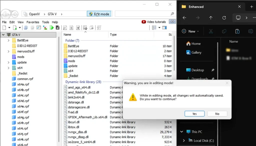Open the Tools menu
256x146 pixels.
(x=45, y=22)
